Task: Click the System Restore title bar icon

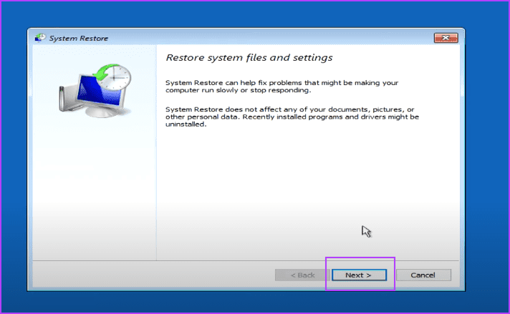Action: [39, 38]
